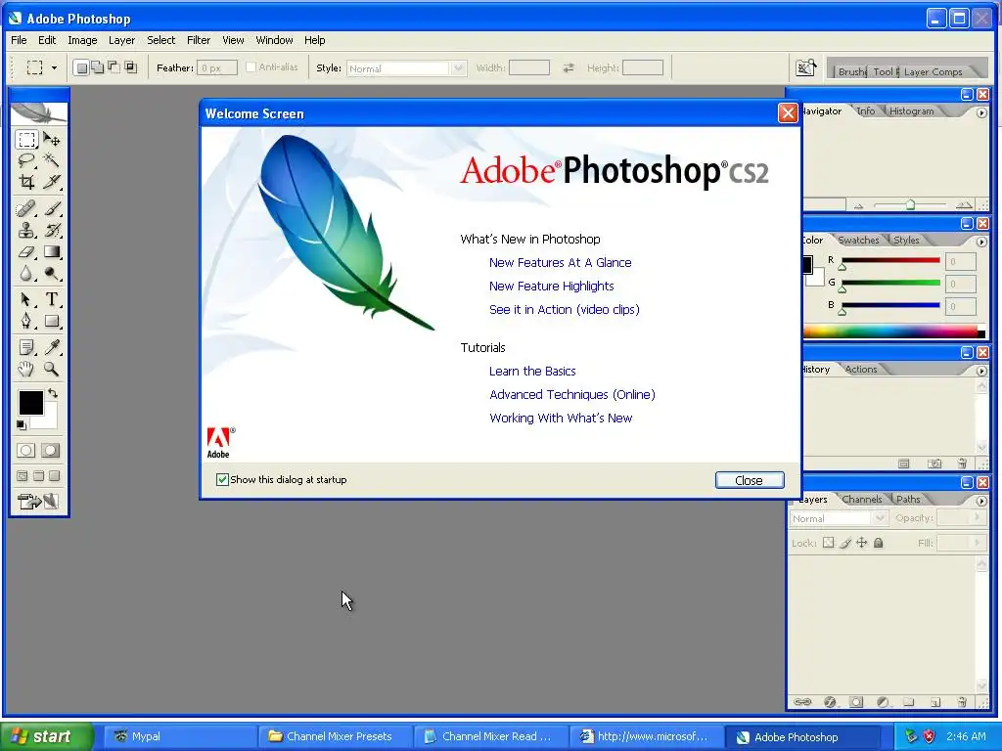
Task: Toggle Lock transparent pixels in Layers palette
Action: point(828,543)
